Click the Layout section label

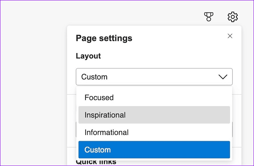pos(88,56)
